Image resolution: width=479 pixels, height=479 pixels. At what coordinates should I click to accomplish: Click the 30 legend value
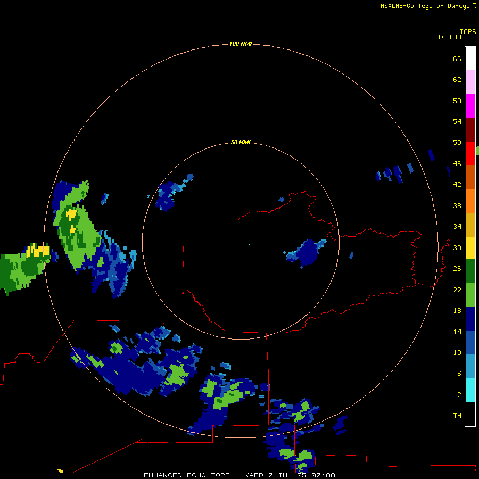457,247
